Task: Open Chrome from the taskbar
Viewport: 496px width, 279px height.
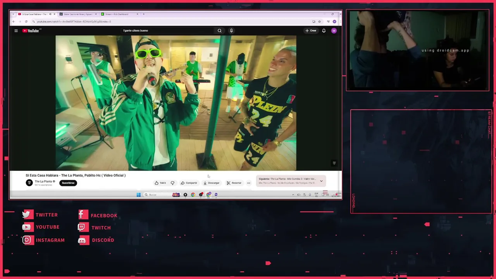Action: 193,195
